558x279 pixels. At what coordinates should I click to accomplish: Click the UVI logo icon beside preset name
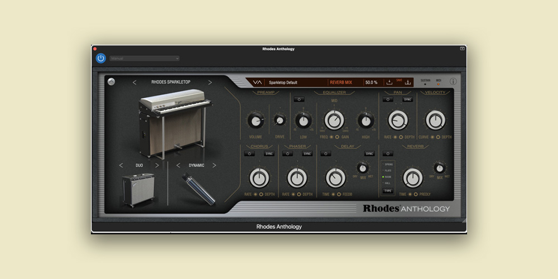click(x=257, y=82)
